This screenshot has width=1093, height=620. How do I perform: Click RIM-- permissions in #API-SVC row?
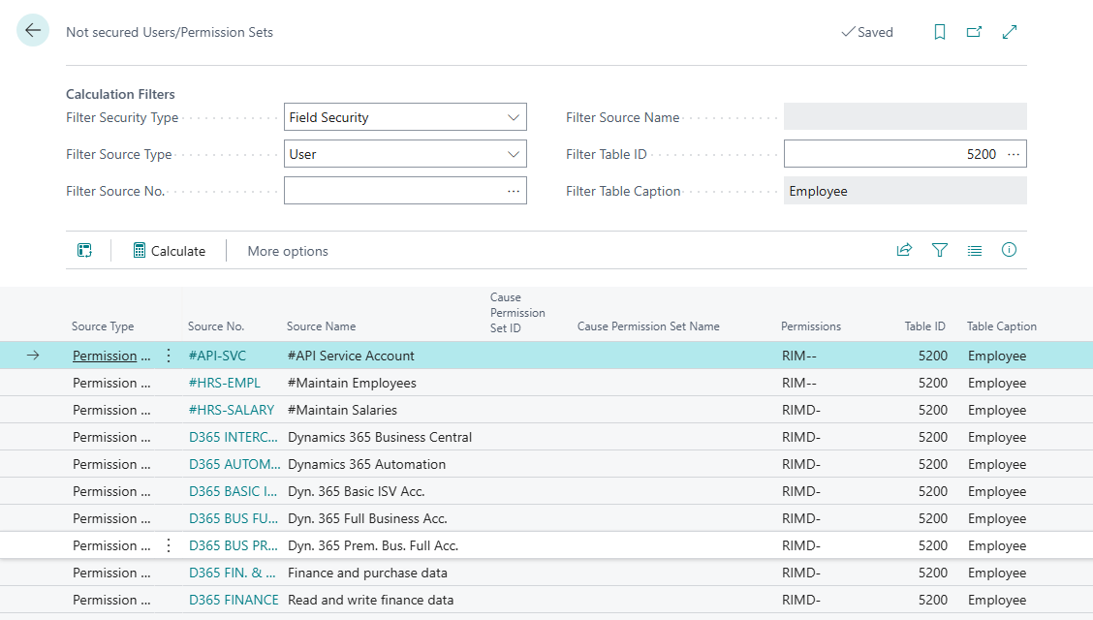pos(798,356)
